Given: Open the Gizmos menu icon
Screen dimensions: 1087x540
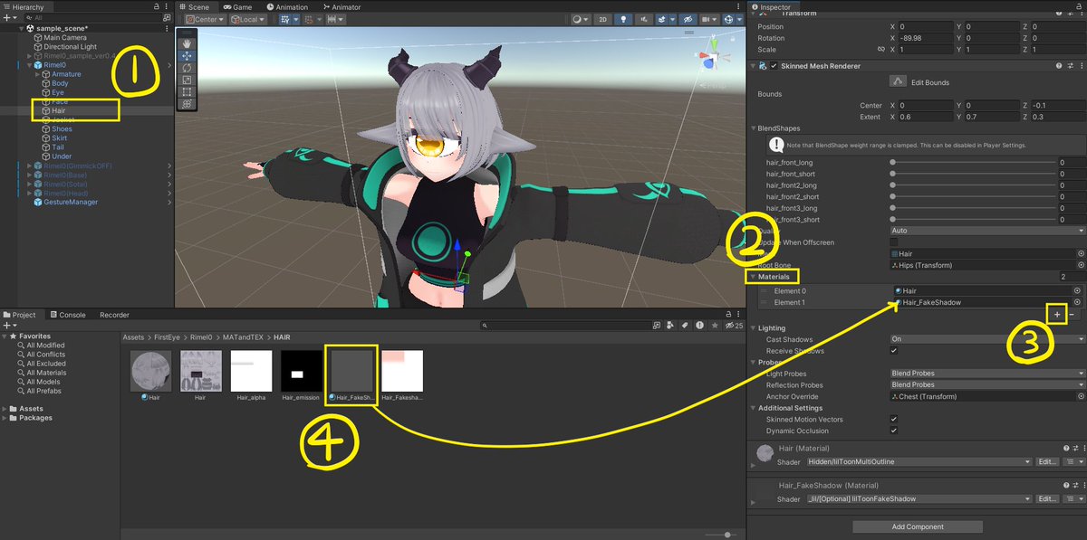Looking at the screenshot, I should coord(730,19).
